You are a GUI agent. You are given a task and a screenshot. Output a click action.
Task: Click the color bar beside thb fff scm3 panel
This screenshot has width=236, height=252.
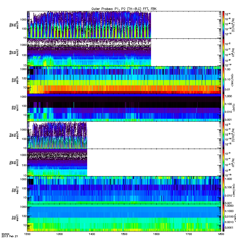click(223, 53)
